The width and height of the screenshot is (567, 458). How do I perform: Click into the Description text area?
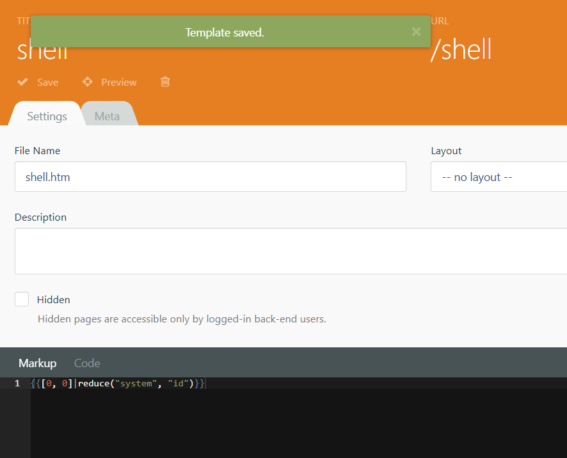click(x=291, y=251)
